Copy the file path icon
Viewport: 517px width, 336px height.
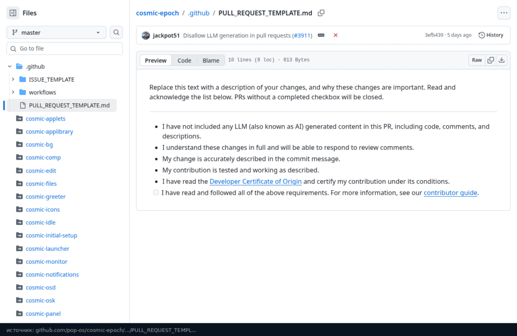pyautogui.click(x=321, y=13)
